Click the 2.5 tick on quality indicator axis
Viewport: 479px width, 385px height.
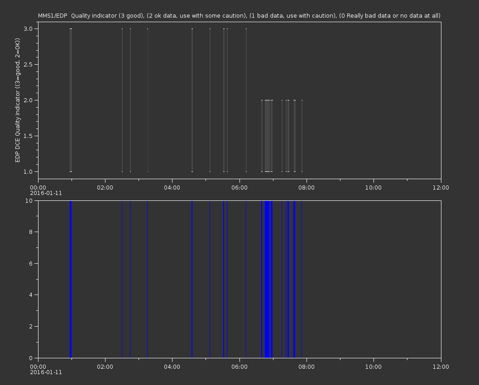[28, 64]
